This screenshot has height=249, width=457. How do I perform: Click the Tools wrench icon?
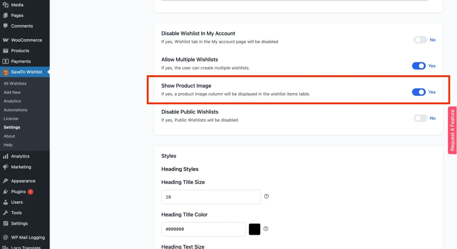point(5,212)
